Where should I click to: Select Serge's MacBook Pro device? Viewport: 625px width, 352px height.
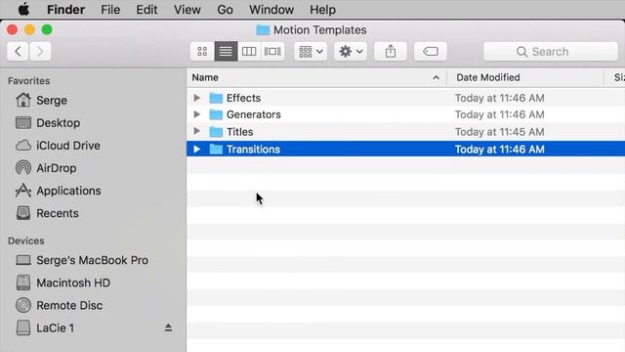(82, 260)
